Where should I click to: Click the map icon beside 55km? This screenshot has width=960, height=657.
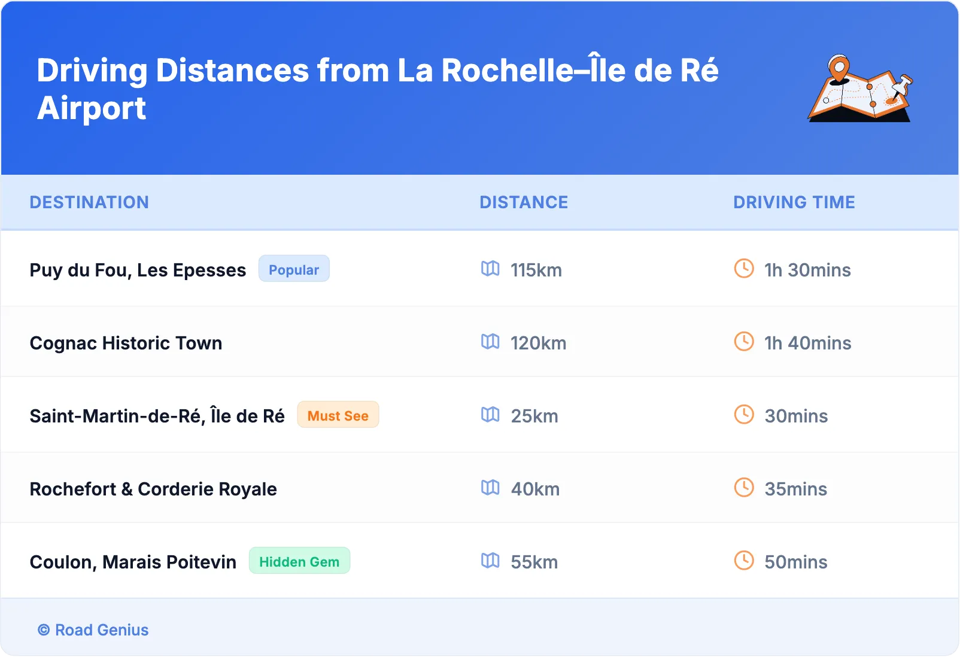tap(490, 561)
